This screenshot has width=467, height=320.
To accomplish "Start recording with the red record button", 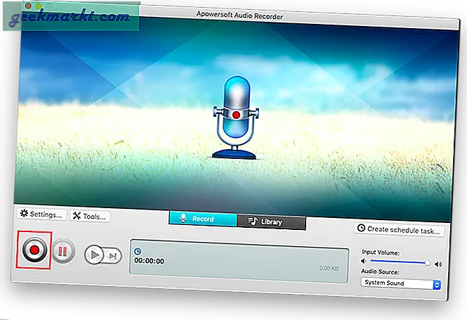I will point(34,249).
